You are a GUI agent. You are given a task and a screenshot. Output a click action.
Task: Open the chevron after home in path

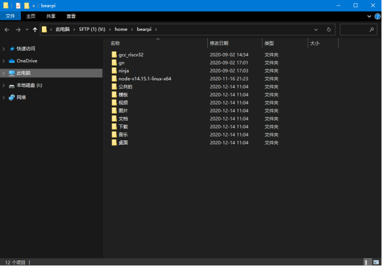click(x=132, y=30)
